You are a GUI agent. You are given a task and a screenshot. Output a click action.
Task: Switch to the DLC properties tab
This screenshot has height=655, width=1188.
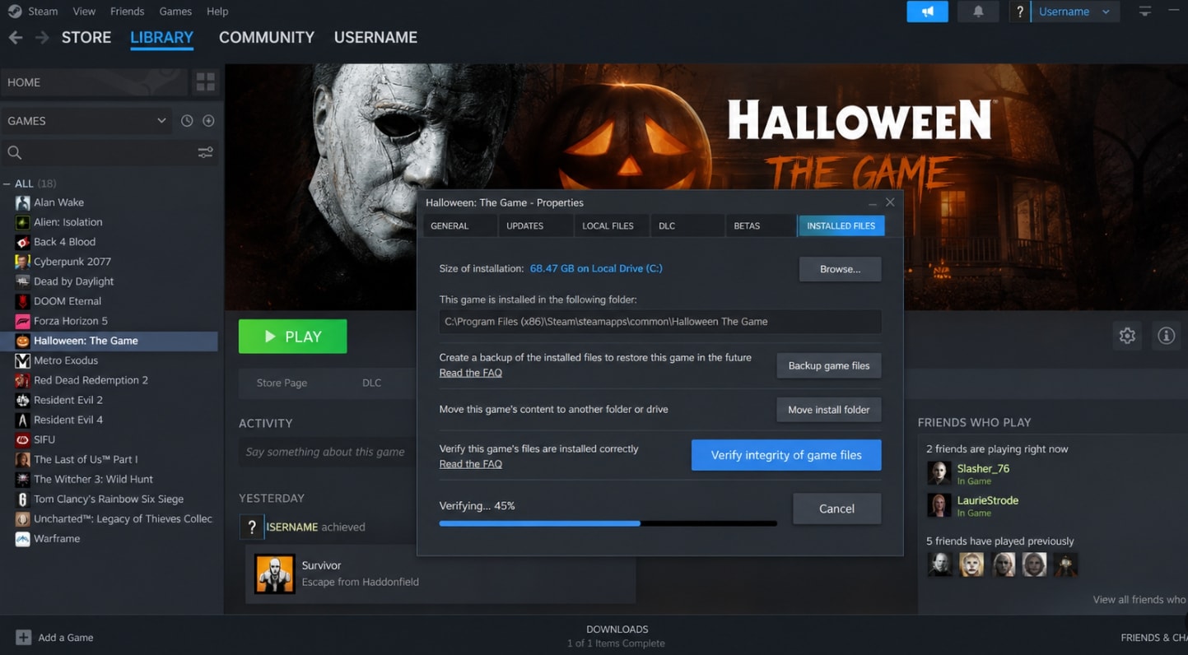(686, 225)
